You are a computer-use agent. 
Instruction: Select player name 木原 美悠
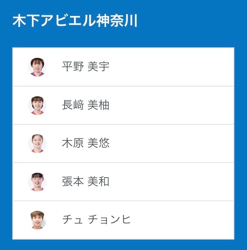pos(85,144)
